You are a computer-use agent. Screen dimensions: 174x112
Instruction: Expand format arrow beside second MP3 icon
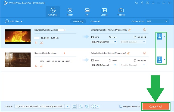[164, 60]
